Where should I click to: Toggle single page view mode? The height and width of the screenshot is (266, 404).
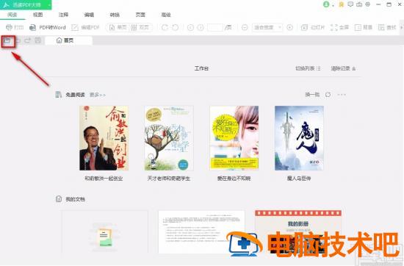click(118, 27)
